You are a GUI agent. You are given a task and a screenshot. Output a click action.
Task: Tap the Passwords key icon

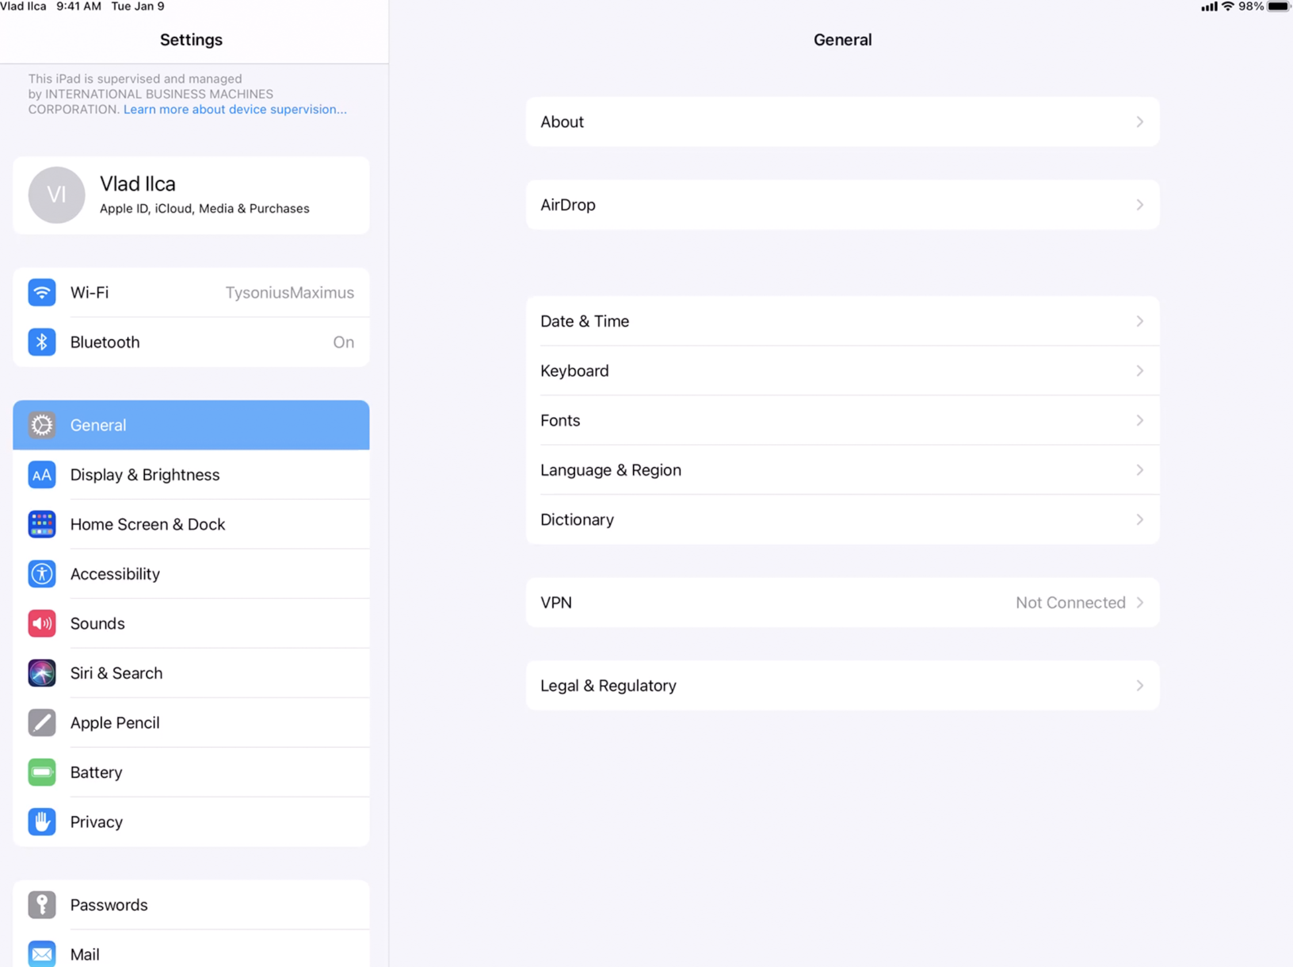41,905
